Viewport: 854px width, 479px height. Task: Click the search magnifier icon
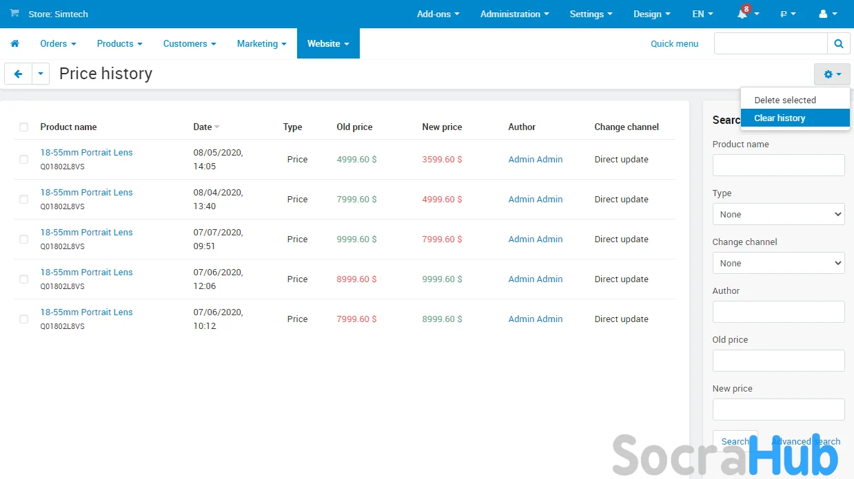tap(838, 43)
